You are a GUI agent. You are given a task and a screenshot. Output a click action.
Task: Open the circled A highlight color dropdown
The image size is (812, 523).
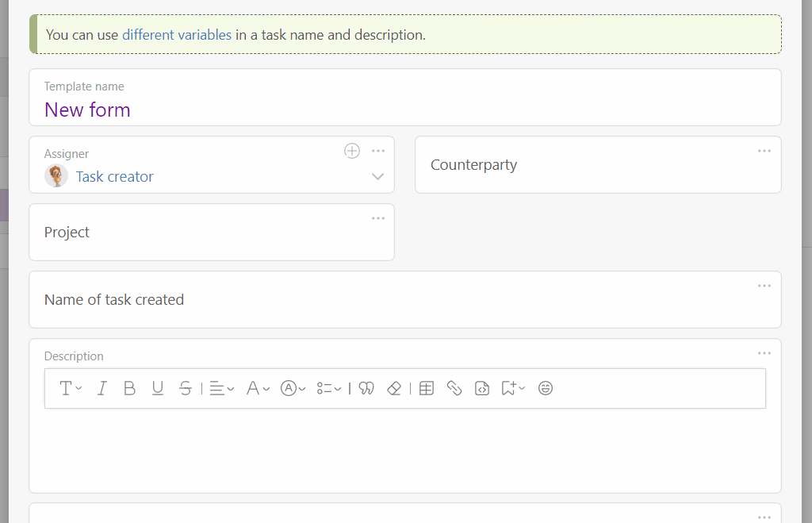(293, 388)
